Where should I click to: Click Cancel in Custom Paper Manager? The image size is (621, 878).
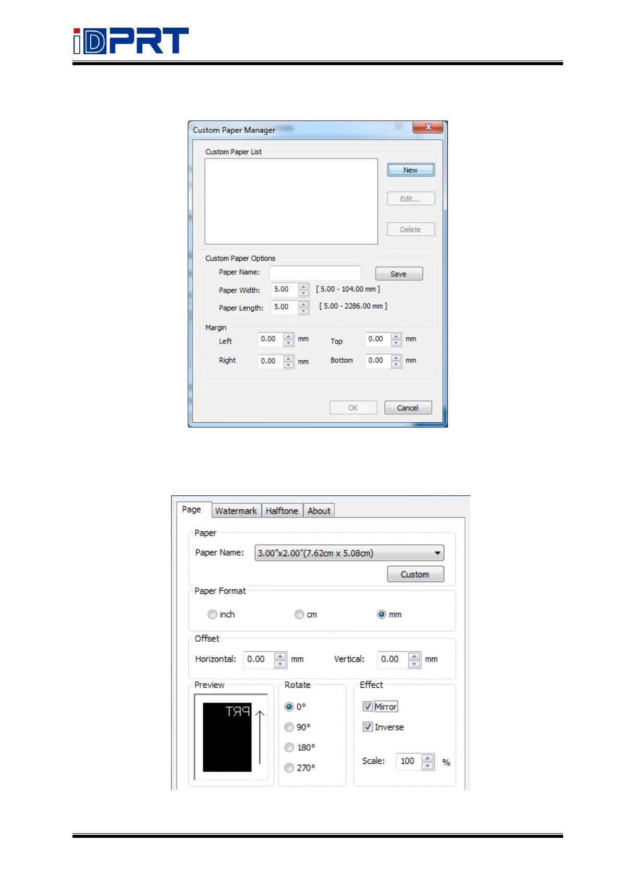(x=408, y=408)
